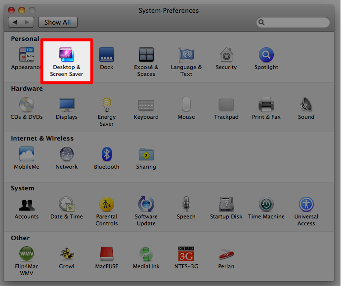Click the search field in the toolbar
Screen dimensions: 341x286
[297, 22]
